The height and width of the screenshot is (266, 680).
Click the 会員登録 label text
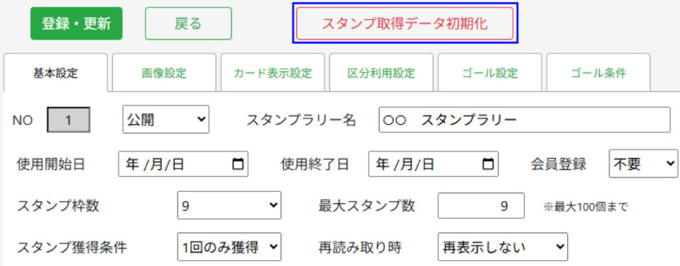click(558, 165)
